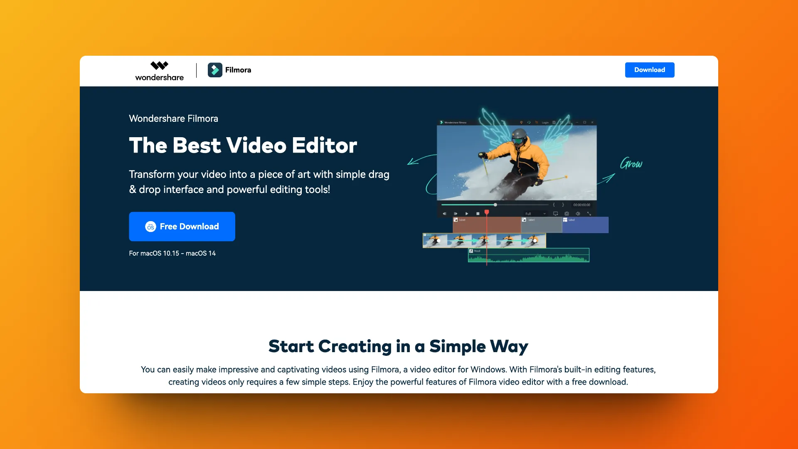The width and height of the screenshot is (798, 449).
Task: Click the volume speaker icon in the player
Action: (578, 214)
